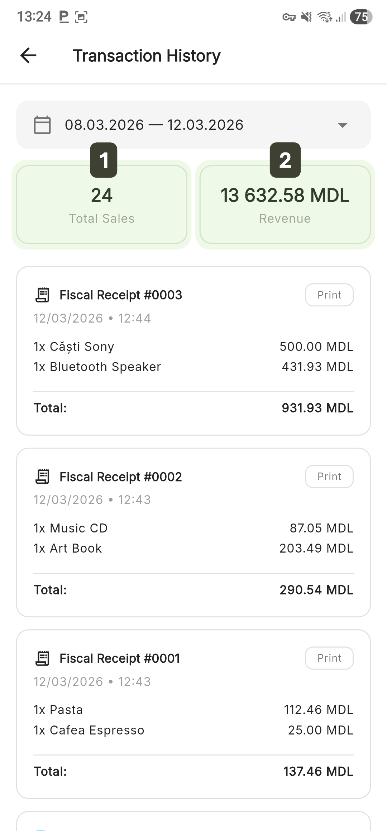Click the calendar icon in date selector
This screenshot has width=387, height=831.
pyautogui.click(x=42, y=125)
